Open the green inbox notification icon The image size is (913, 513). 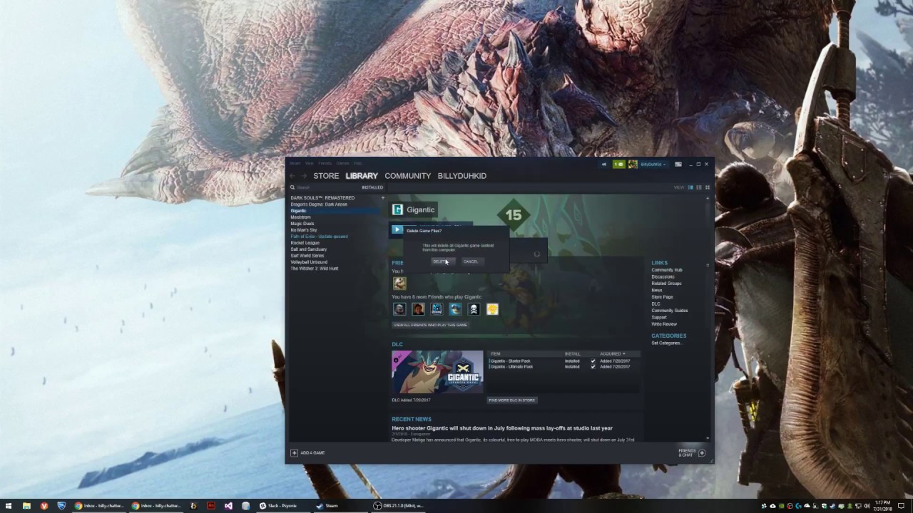619,165
